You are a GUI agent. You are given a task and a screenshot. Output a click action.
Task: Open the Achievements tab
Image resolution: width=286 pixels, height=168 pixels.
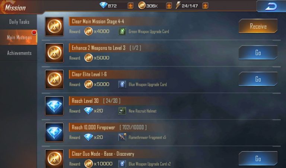[19, 53]
